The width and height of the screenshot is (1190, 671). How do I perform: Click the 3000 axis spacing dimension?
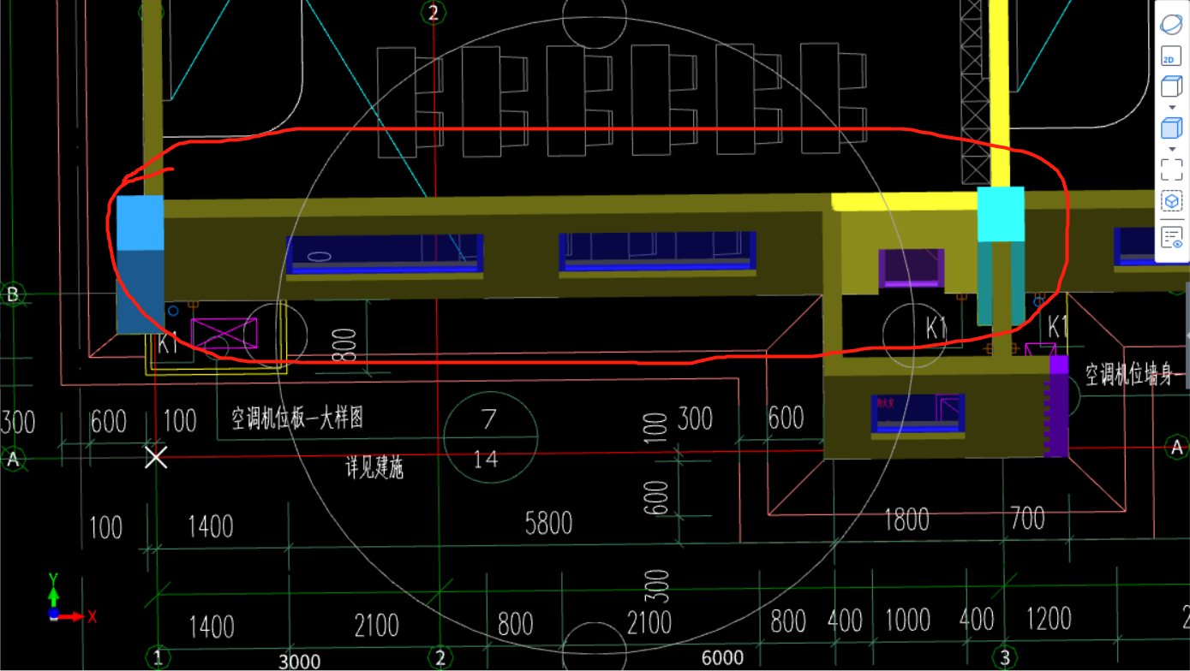(299, 662)
